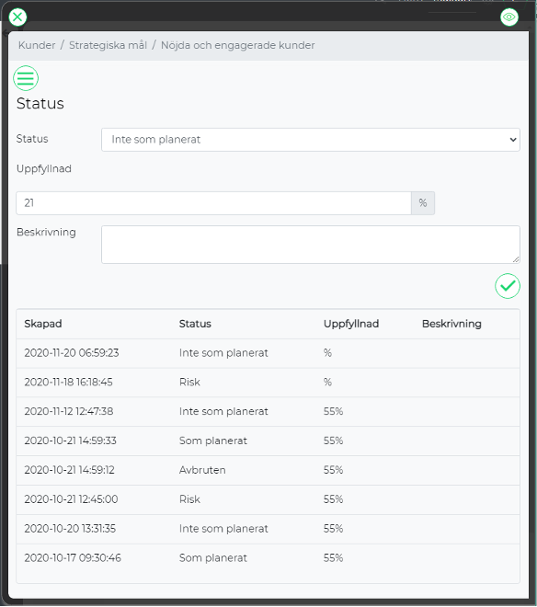
Task: Select the 2020-11-18 16:18:45 Risk row
Action: [268, 383]
